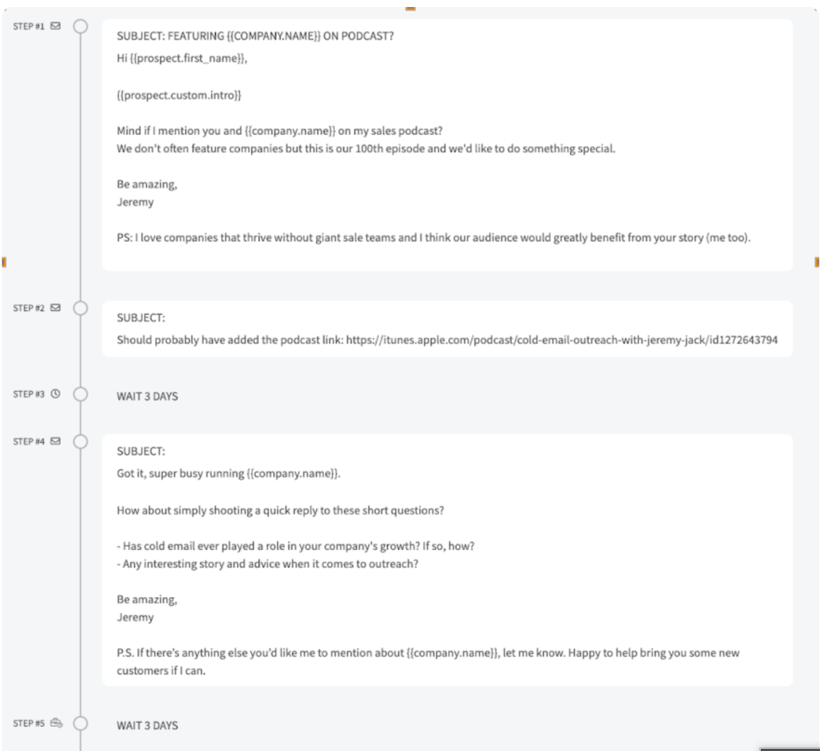The image size is (820, 751).
Task: Click the envelope icon beside Step #2
Action: coord(55,308)
